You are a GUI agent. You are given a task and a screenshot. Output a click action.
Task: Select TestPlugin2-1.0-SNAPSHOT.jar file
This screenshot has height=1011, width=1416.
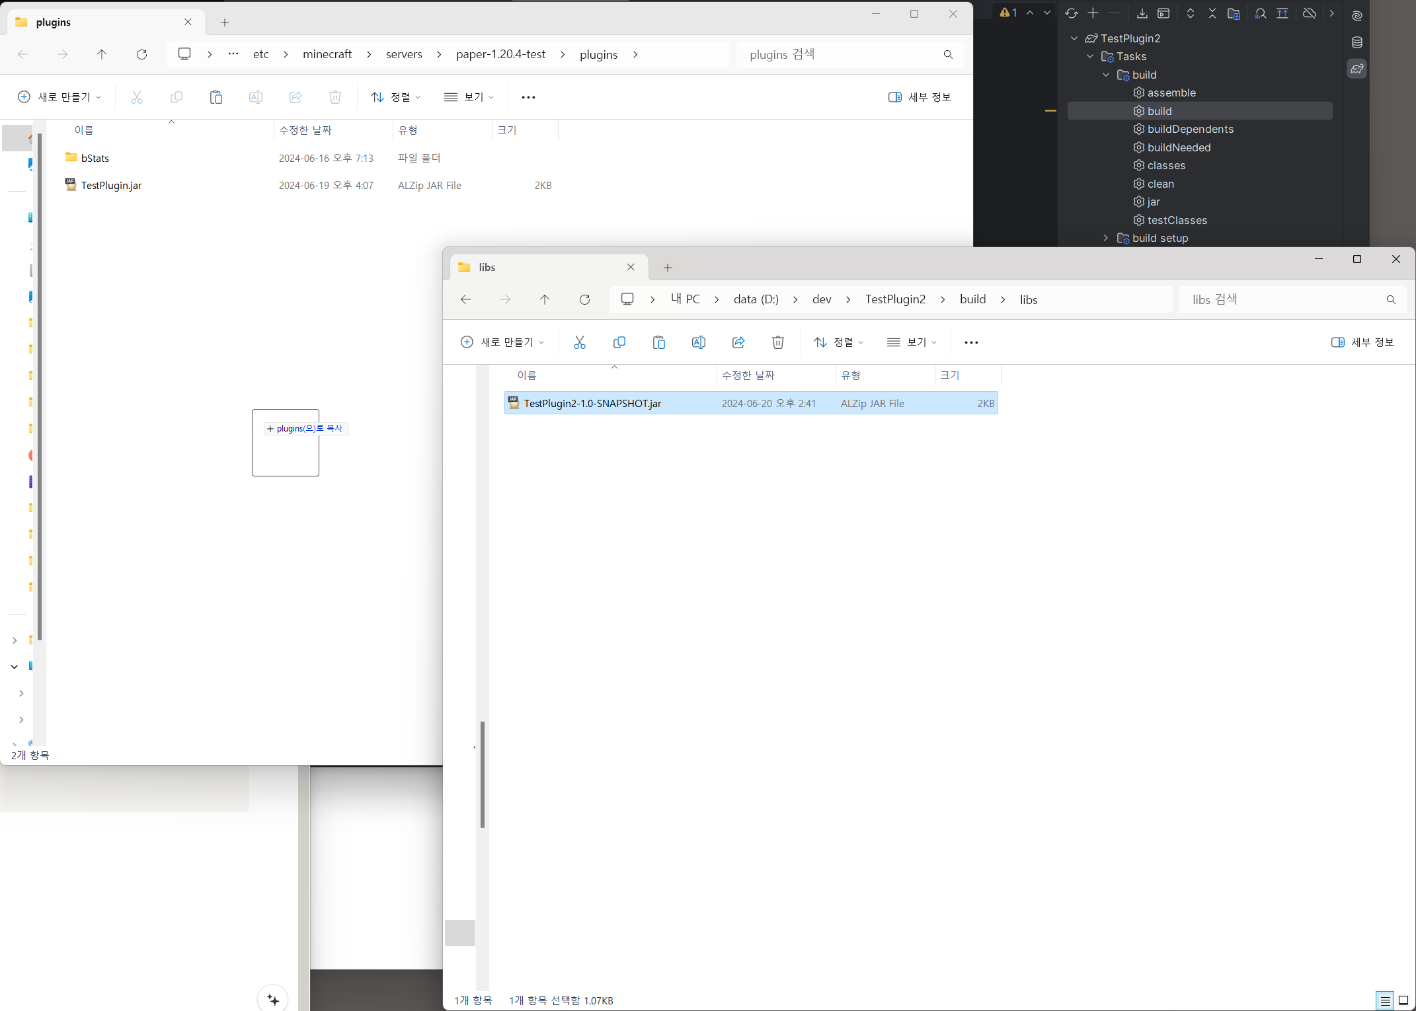pos(592,403)
